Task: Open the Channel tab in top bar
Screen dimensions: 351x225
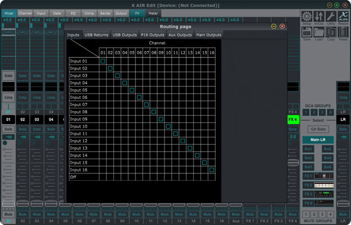Action: click(25, 13)
